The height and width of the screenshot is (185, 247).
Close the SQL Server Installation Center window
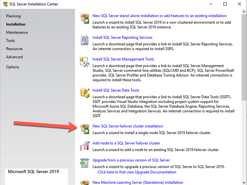[239, 4]
